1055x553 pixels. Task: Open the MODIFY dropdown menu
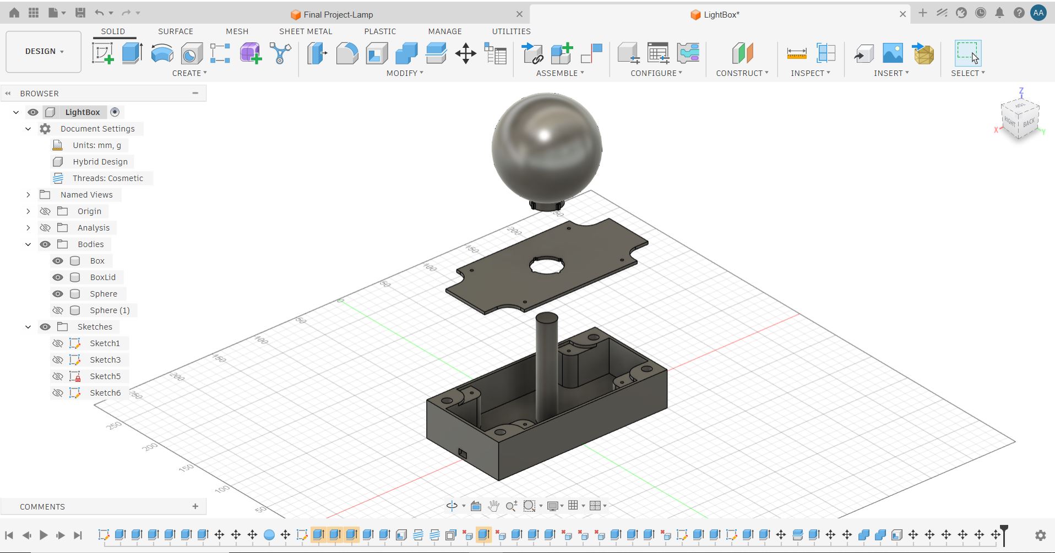coord(405,73)
